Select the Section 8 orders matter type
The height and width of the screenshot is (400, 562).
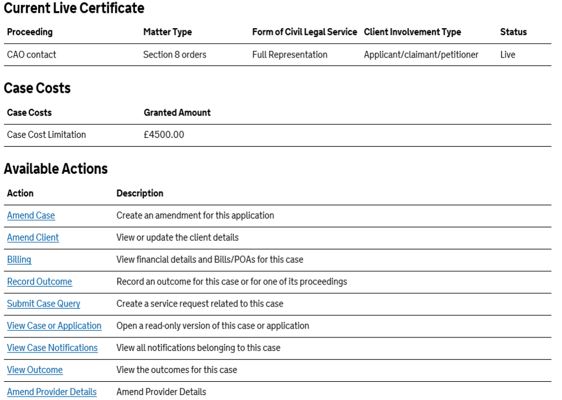tap(175, 55)
